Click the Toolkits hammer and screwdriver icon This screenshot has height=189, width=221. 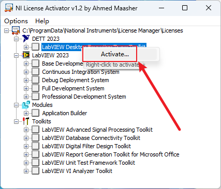[26, 121]
